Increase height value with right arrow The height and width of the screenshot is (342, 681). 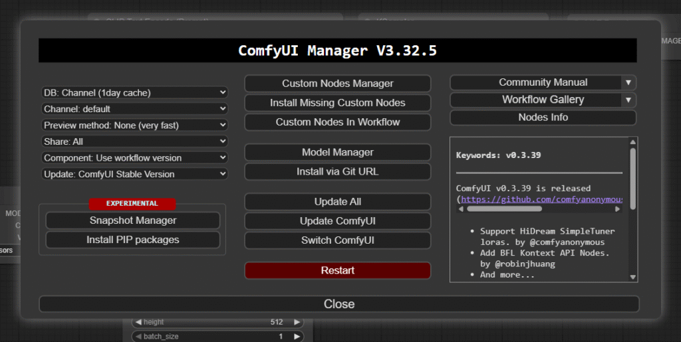point(297,322)
